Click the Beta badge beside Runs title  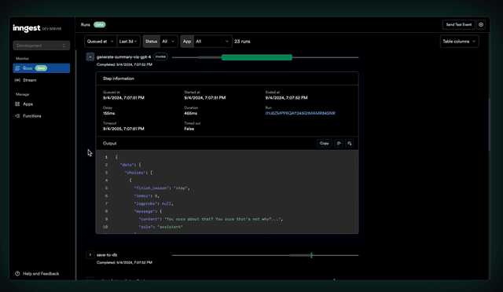100,24
